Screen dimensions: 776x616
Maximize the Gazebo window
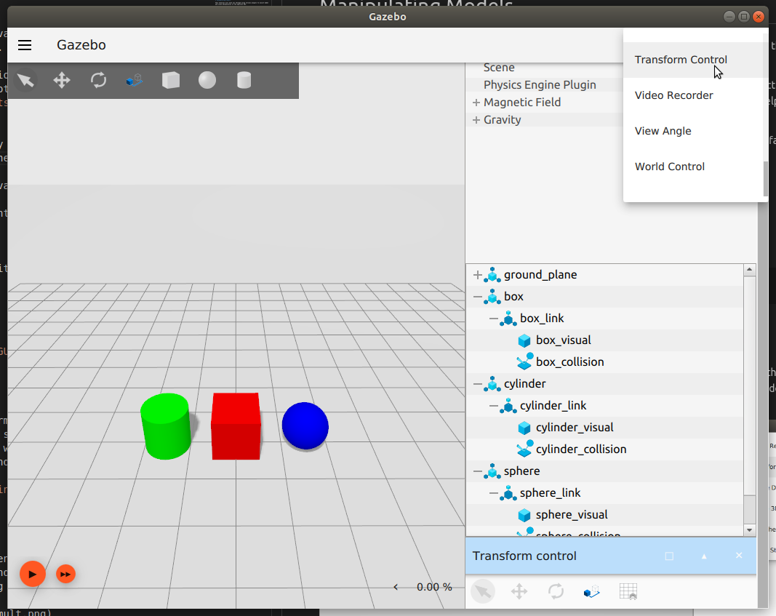(x=744, y=17)
